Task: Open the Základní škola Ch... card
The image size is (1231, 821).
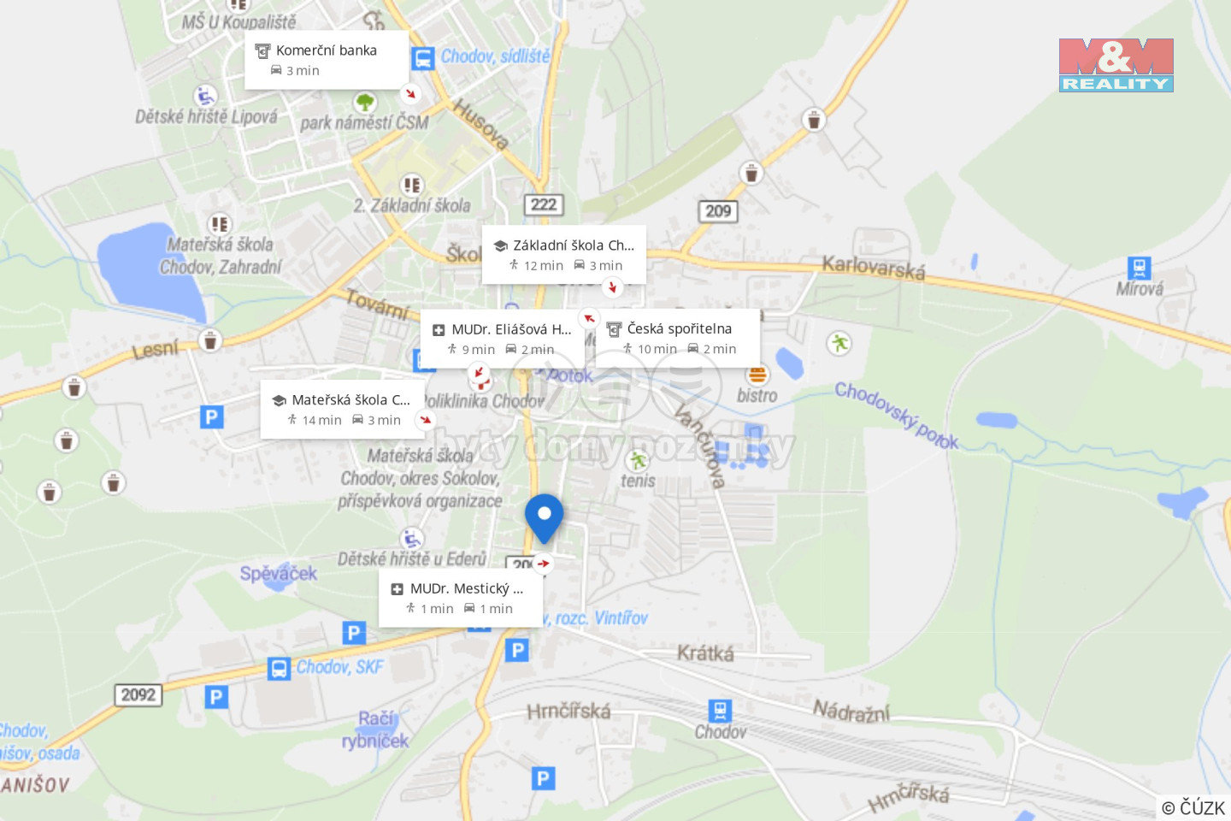Action: (x=564, y=254)
